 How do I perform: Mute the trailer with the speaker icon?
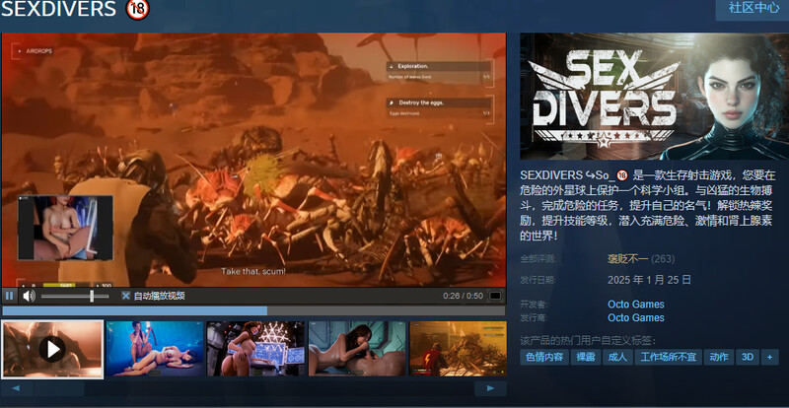29,296
